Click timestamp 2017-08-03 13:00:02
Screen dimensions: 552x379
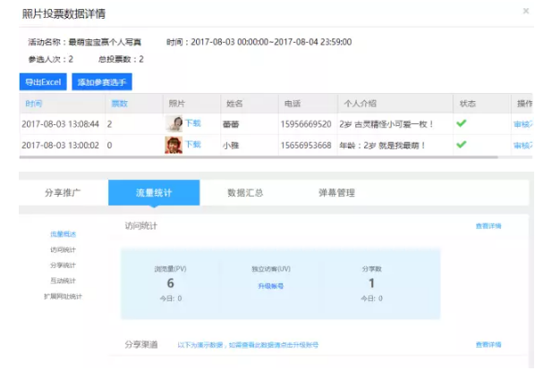pos(60,145)
